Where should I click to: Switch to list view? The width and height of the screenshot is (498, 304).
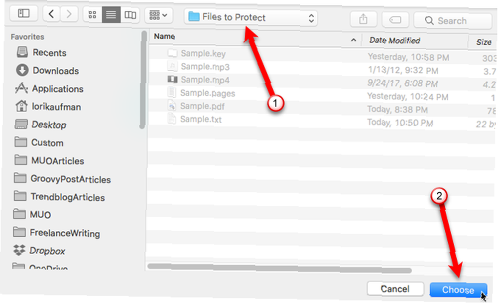click(111, 14)
